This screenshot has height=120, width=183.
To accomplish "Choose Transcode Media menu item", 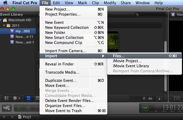I will [x=74, y=72].
